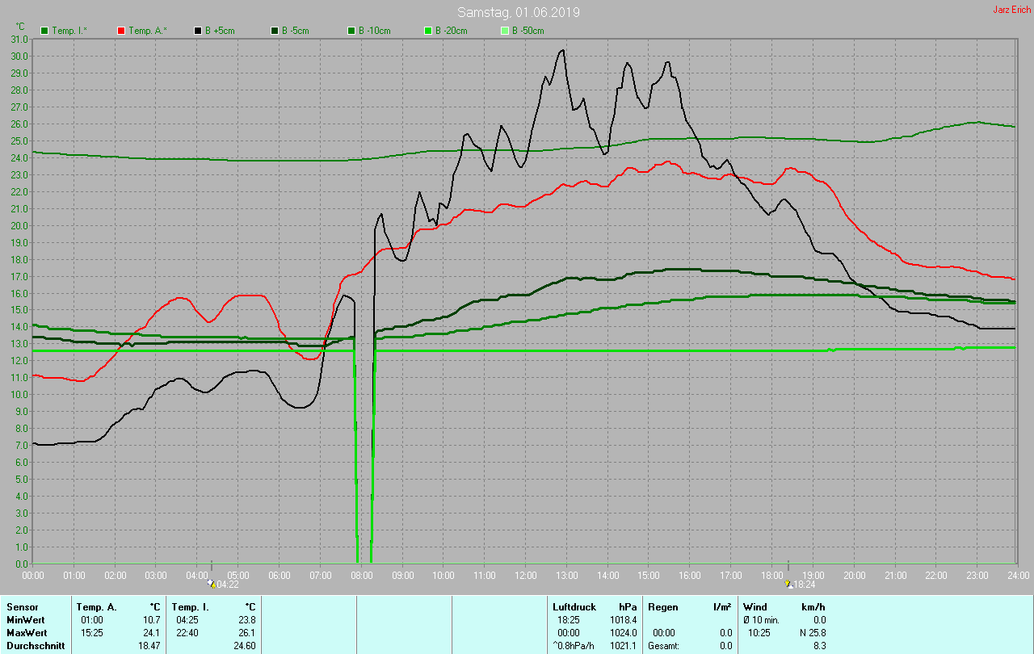Select the black B +5cm legend swatch
Screen dimensions: 1034x654
click(197, 31)
